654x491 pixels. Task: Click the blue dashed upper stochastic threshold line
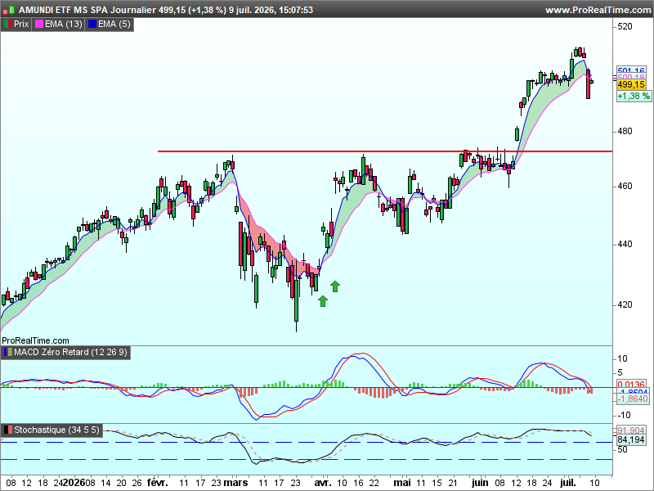click(307, 442)
